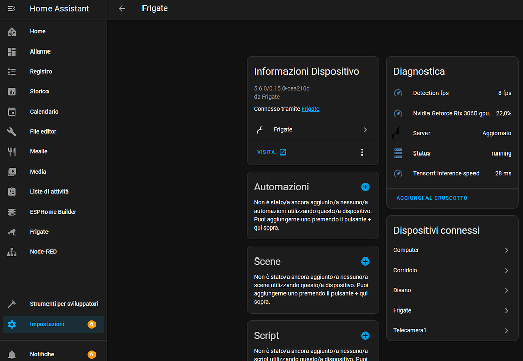Go to Impostazioni in the sidebar

47,324
